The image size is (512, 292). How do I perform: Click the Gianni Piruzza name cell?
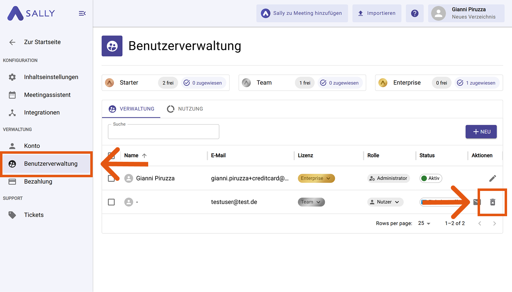click(x=155, y=178)
